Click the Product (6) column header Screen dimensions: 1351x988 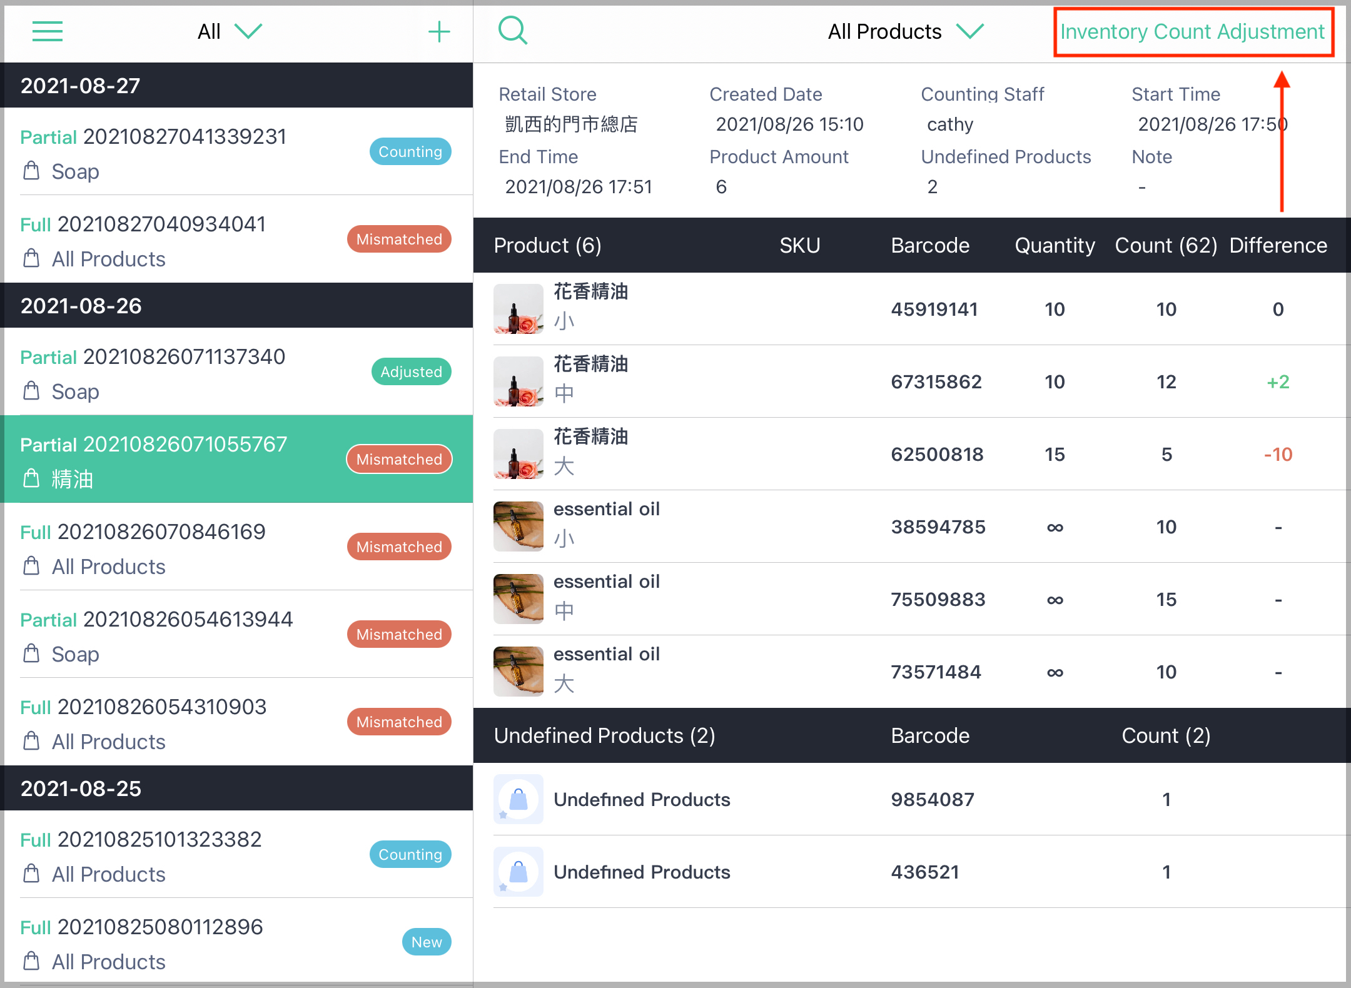tap(547, 245)
